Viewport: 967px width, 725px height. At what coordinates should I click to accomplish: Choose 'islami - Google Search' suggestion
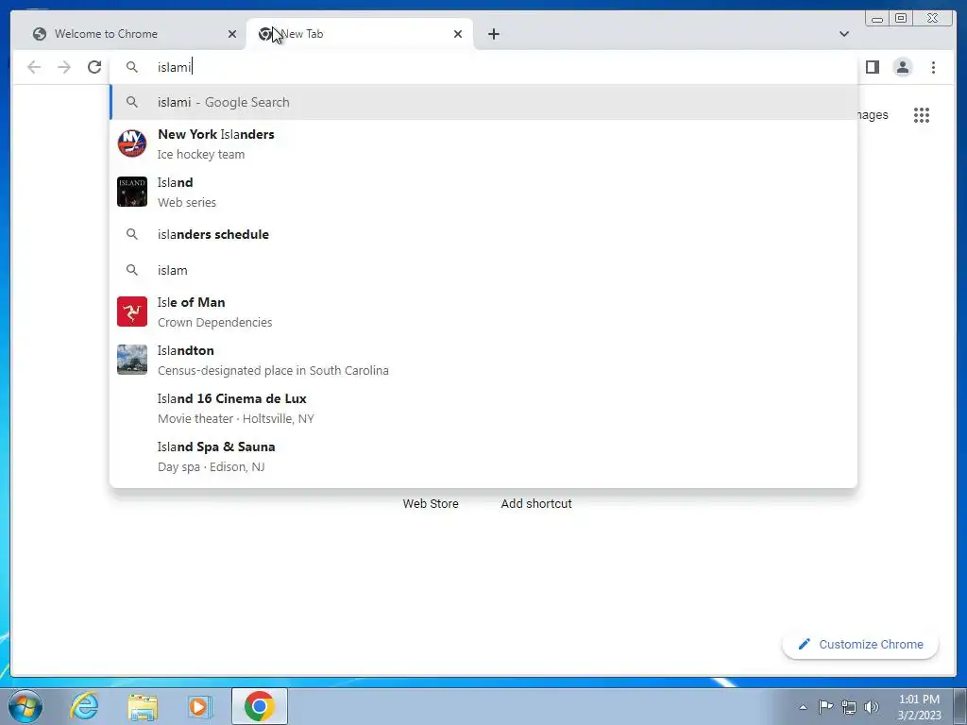483,102
